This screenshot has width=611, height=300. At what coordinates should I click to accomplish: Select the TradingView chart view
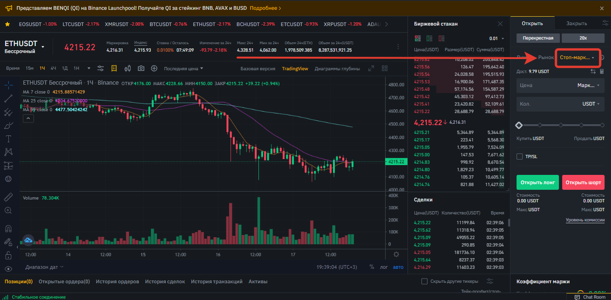[295, 68]
